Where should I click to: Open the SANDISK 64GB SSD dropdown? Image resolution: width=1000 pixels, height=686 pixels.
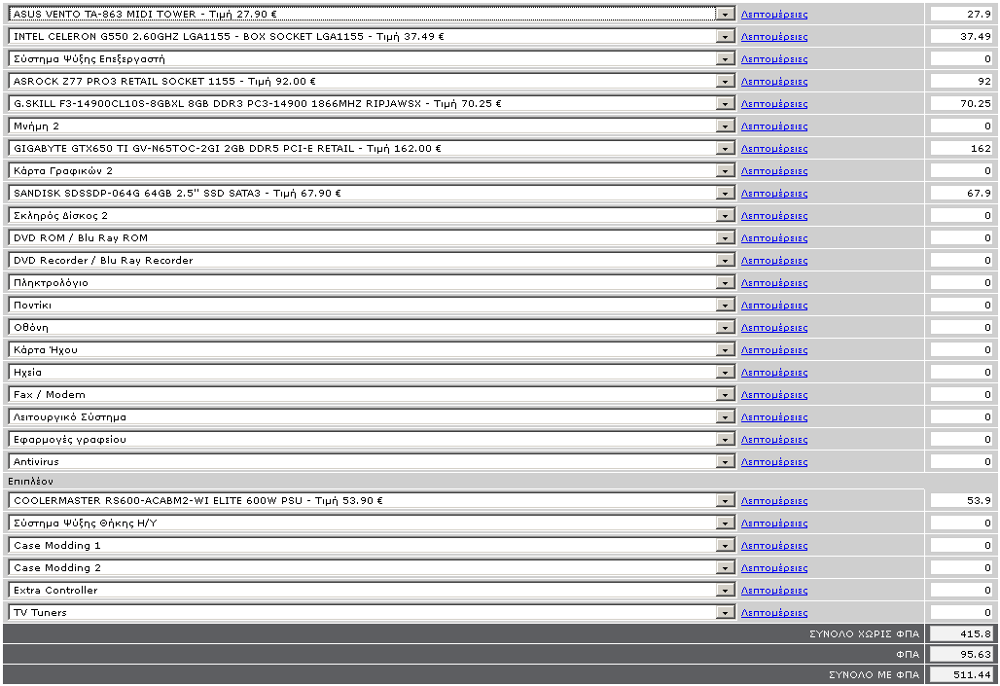click(x=372, y=193)
